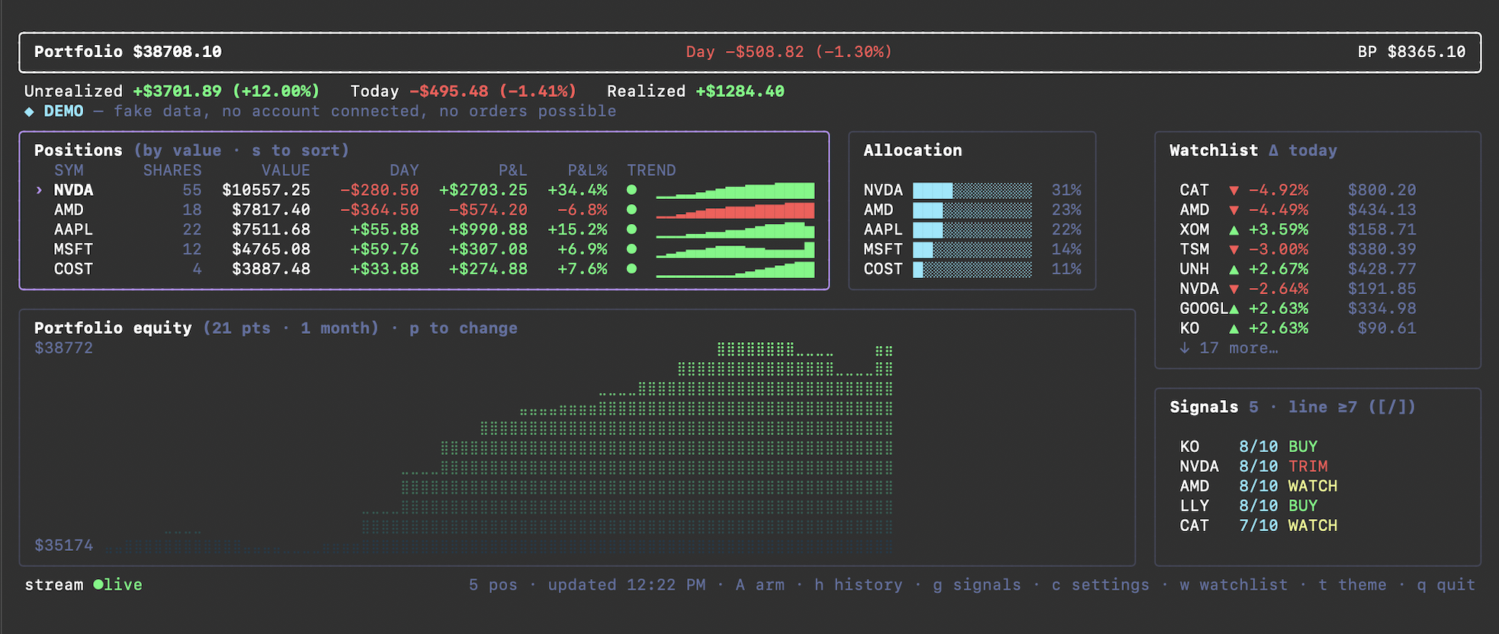1499x634 pixels.
Task: Open 'w watchlist' from the footer bar
Action: pyautogui.click(x=1234, y=584)
